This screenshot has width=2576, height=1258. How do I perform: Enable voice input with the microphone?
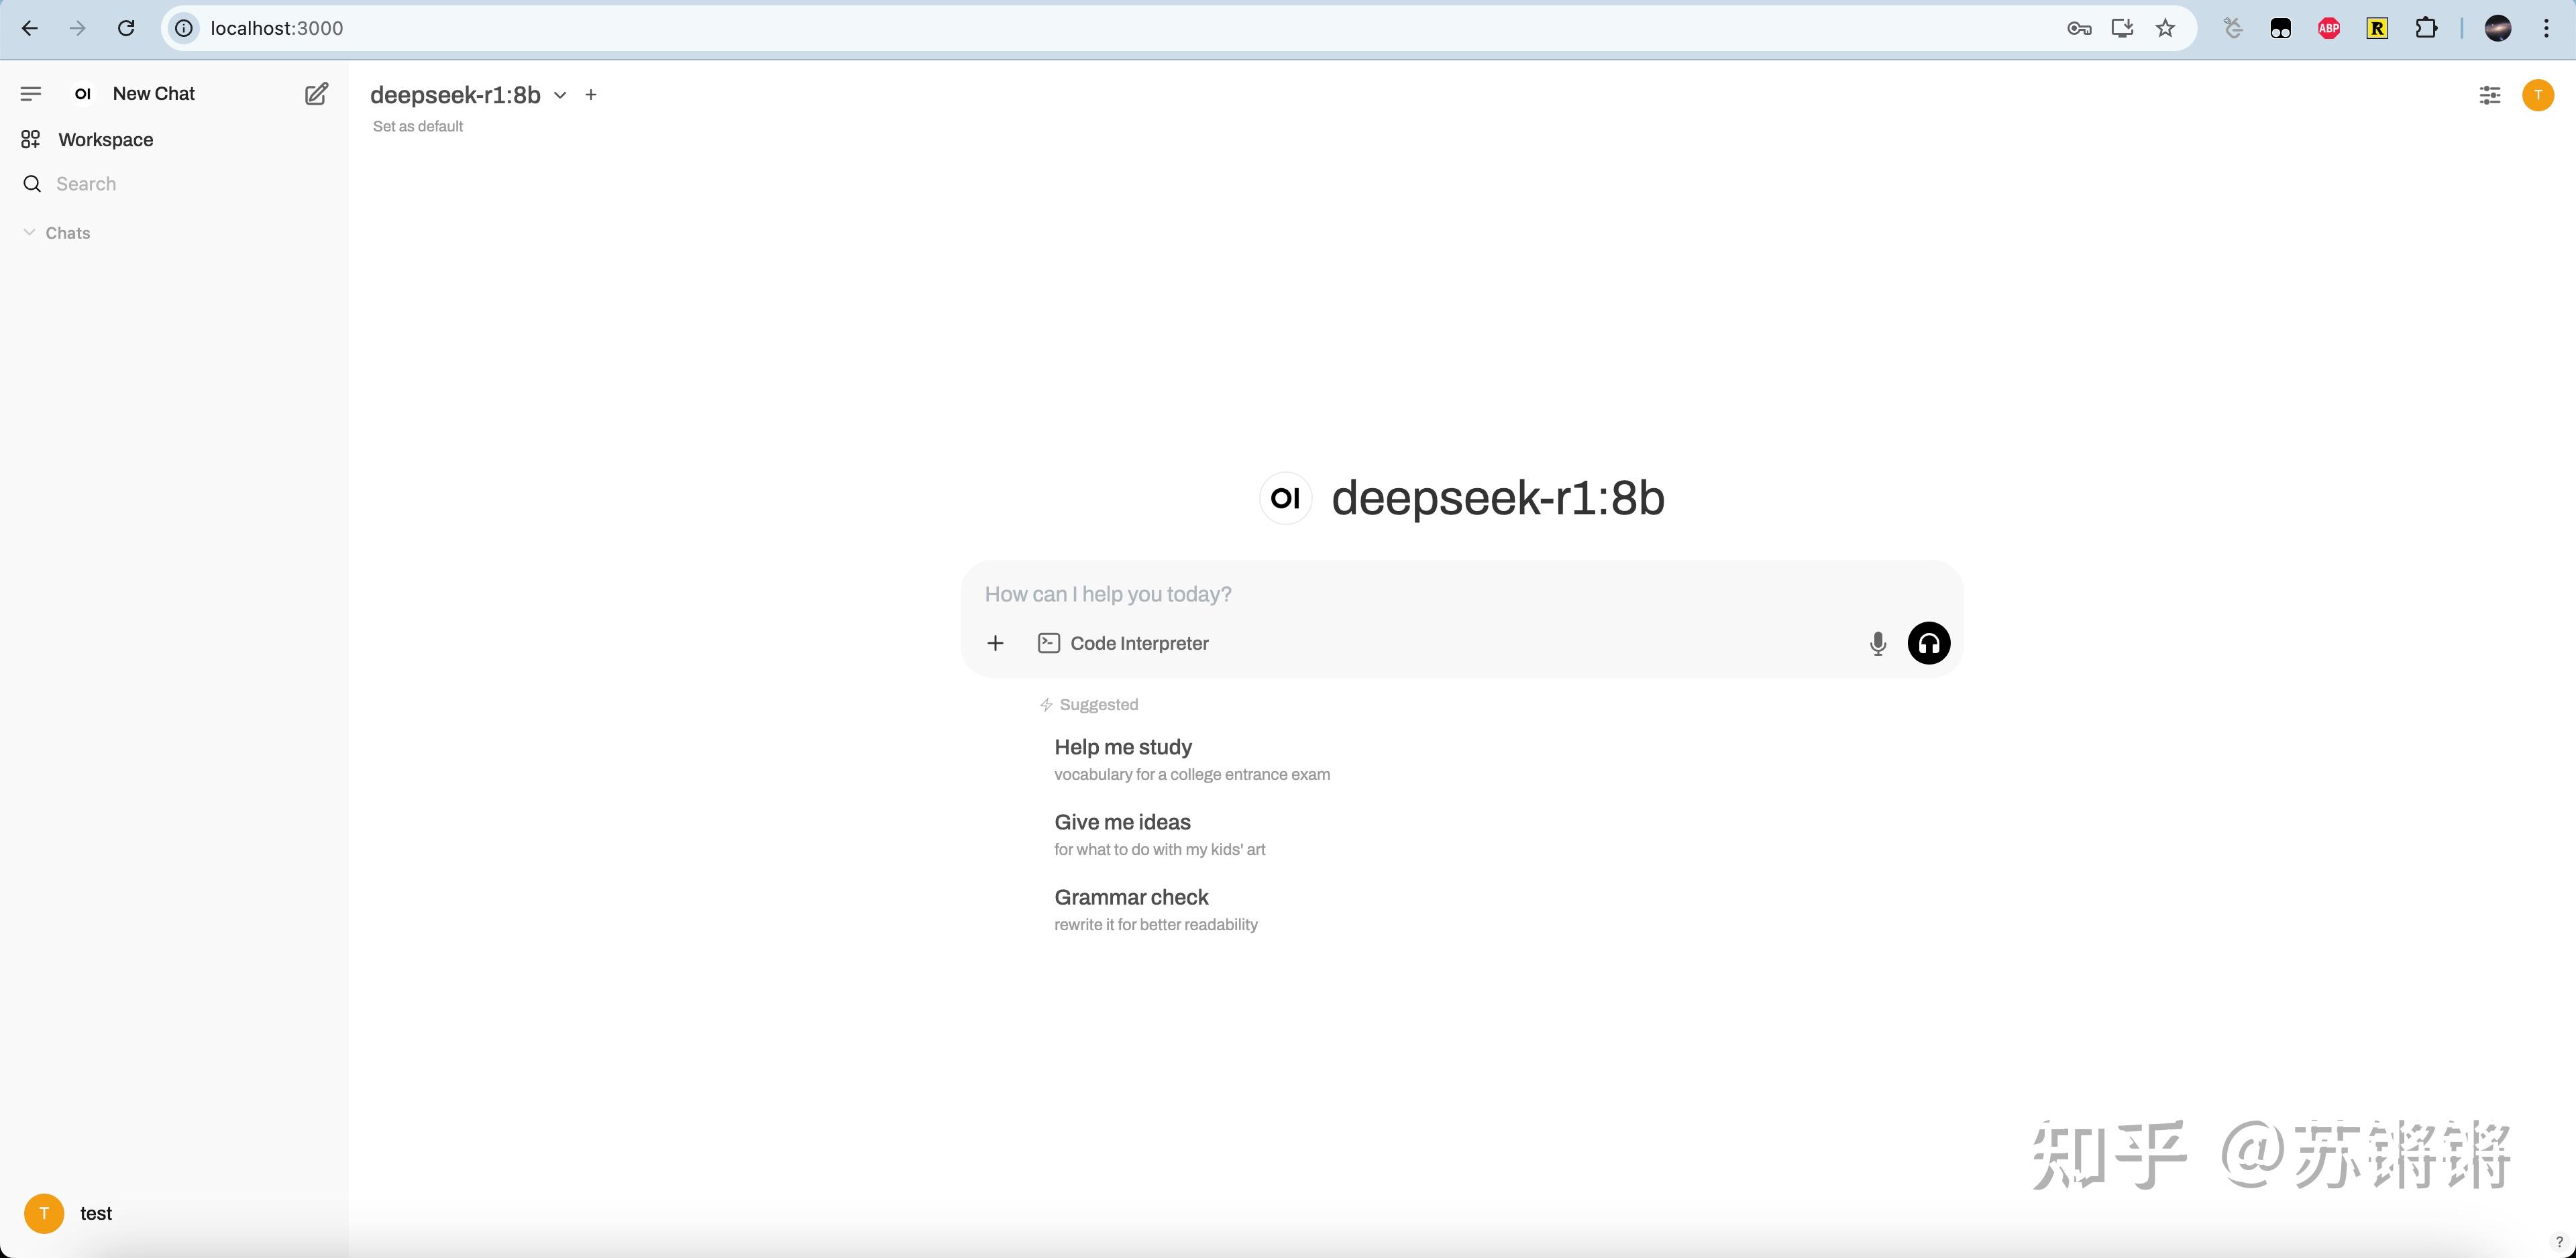[x=1877, y=643]
